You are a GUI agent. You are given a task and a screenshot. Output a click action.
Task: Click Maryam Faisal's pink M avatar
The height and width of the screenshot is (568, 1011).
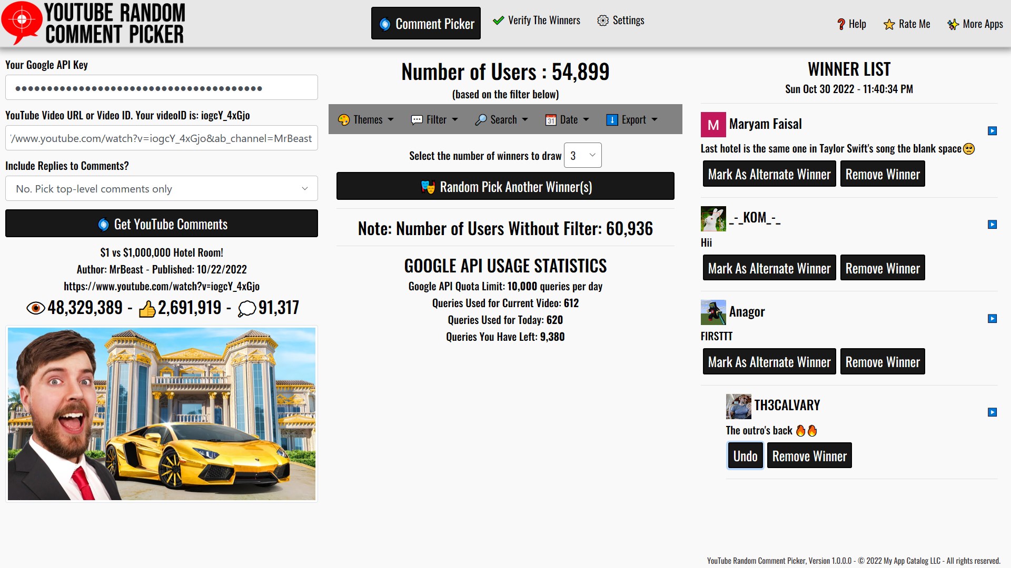click(x=713, y=125)
